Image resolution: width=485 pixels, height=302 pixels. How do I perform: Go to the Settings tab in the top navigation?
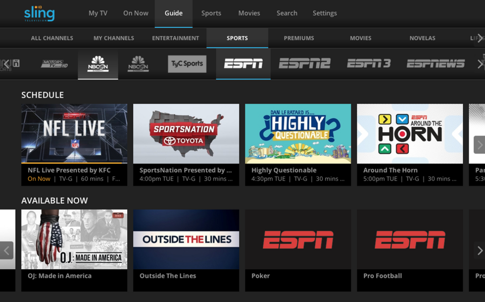pyautogui.click(x=325, y=13)
